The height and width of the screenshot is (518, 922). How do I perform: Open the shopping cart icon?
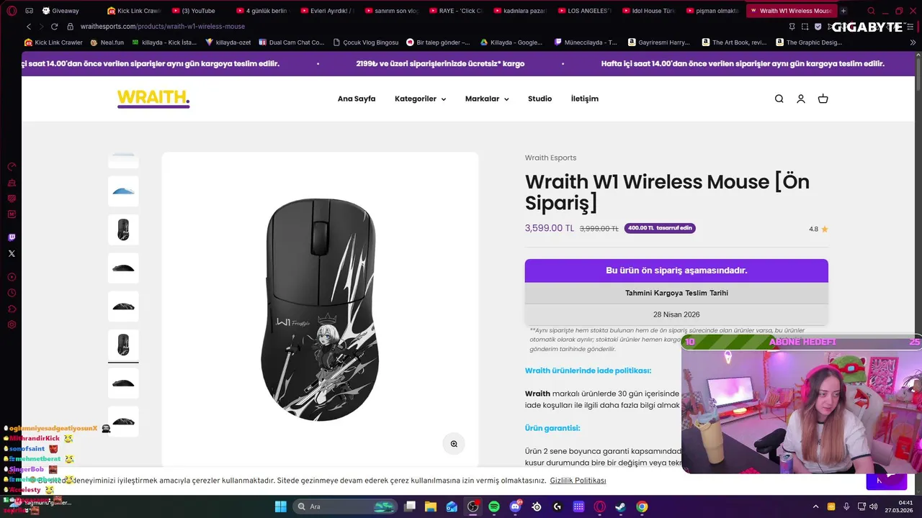(823, 99)
